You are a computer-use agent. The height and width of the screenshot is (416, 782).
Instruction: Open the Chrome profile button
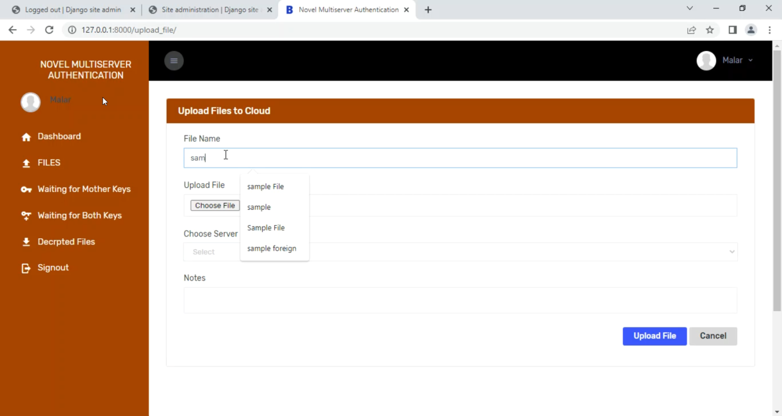pos(751,30)
